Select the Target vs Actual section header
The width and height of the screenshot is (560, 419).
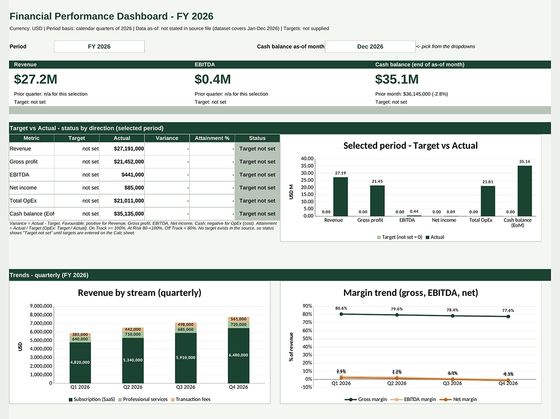280,128
